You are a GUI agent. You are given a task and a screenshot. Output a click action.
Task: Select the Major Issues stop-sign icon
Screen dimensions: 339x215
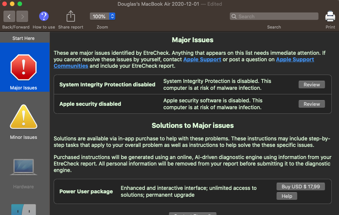pyautogui.click(x=24, y=67)
